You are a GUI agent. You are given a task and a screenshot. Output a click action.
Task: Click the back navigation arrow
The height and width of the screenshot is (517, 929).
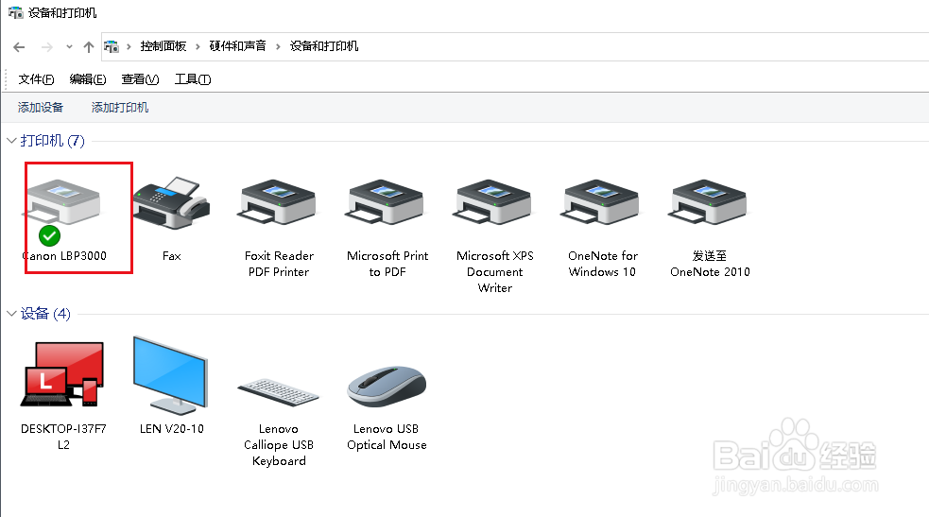click(19, 46)
